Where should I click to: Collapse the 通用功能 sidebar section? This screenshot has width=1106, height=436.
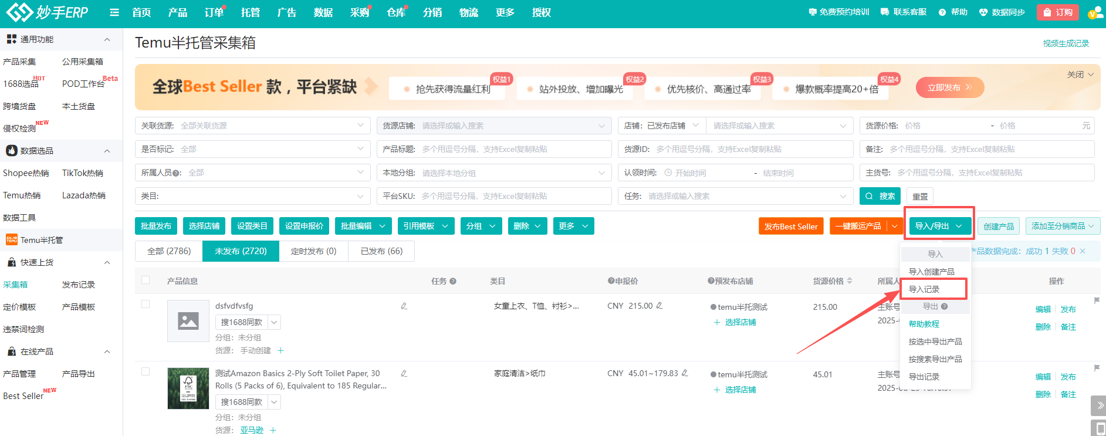(107, 39)
